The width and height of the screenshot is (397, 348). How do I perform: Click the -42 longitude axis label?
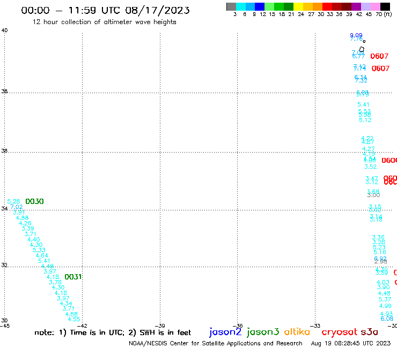(82, 326)
